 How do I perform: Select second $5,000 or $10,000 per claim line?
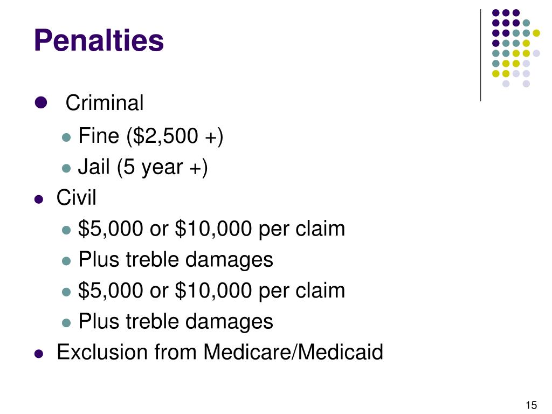point(211,291)
